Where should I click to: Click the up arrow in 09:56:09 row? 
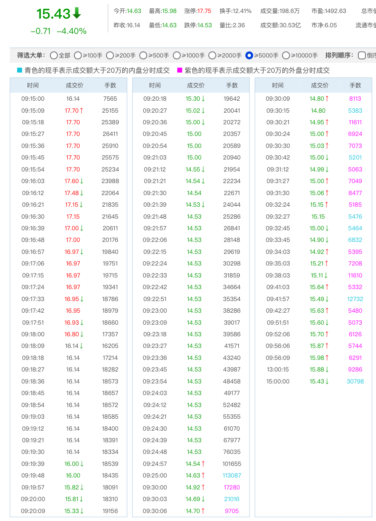pos(327,358)
